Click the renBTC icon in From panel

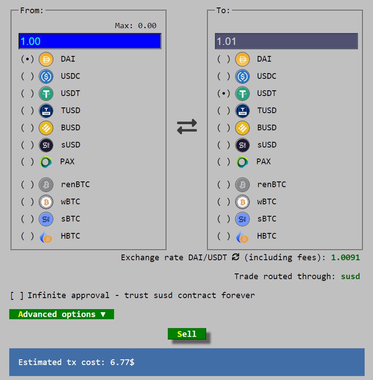point(46,184)
